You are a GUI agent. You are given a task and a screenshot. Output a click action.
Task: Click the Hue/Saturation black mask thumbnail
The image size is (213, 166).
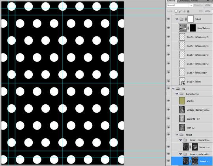coord(192,28)
